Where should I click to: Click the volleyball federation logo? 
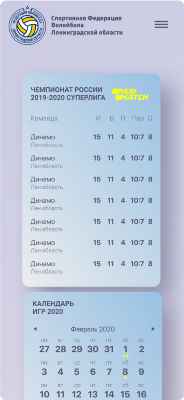[27, 25]
